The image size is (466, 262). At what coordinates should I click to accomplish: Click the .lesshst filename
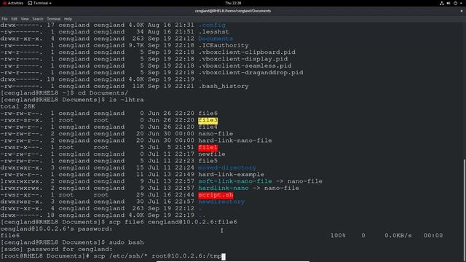(x=213, y=32)
